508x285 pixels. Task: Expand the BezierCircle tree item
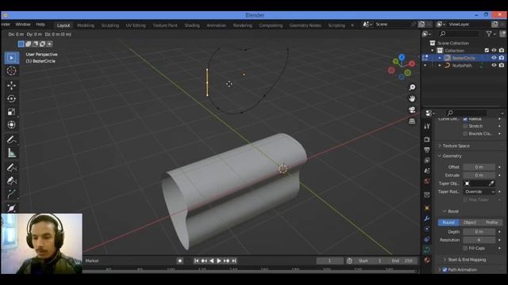coord(440,58)
